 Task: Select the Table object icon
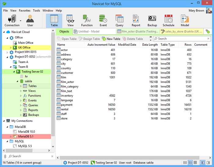54,21
